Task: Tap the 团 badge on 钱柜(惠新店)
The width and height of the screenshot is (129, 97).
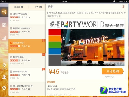Action: tap(44, 40)
